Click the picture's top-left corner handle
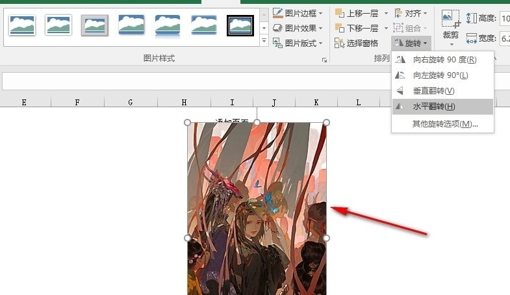 [x=187, y=122]
